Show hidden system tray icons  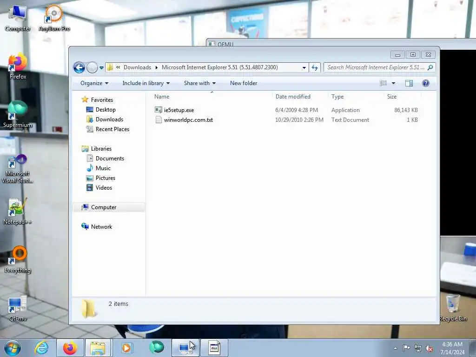click(395, 348)
